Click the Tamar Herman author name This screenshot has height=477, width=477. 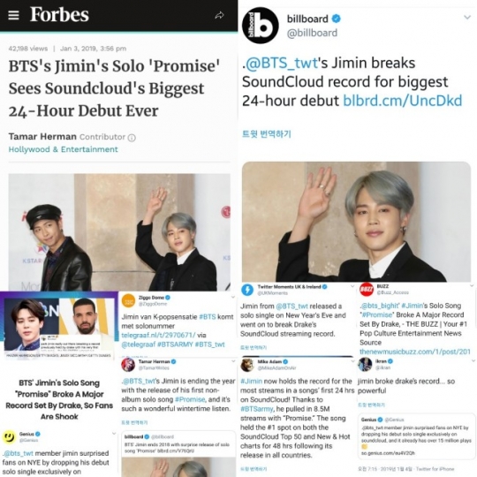point(42,137)
